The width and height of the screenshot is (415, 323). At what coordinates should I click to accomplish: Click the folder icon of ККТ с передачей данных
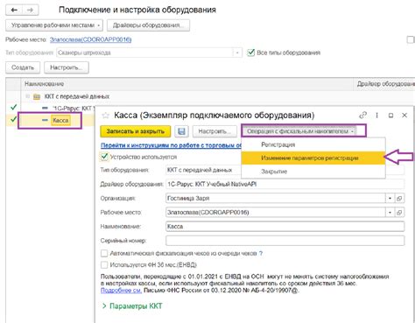(37, 96)
